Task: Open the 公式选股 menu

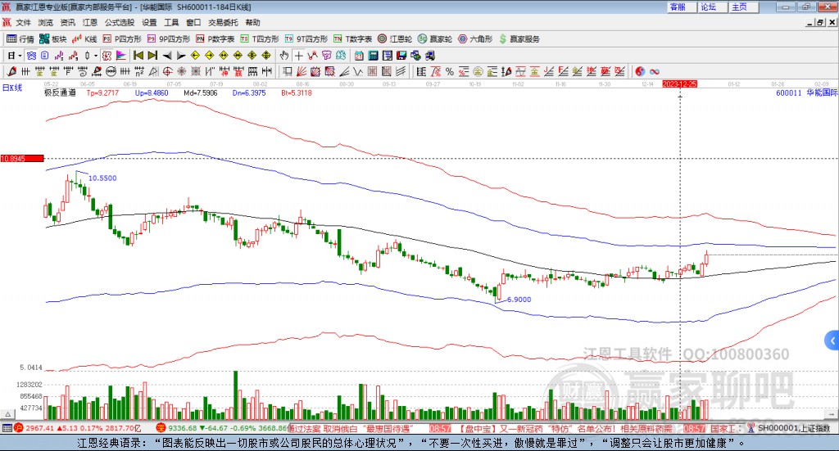Action: 120,23
